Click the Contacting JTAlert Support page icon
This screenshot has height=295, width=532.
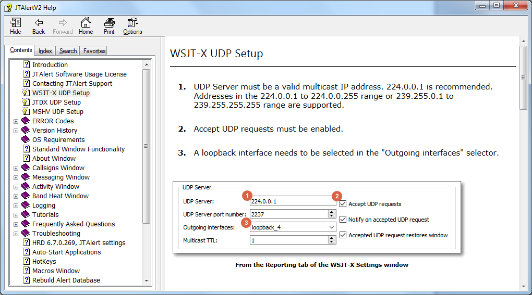point(27,83)
